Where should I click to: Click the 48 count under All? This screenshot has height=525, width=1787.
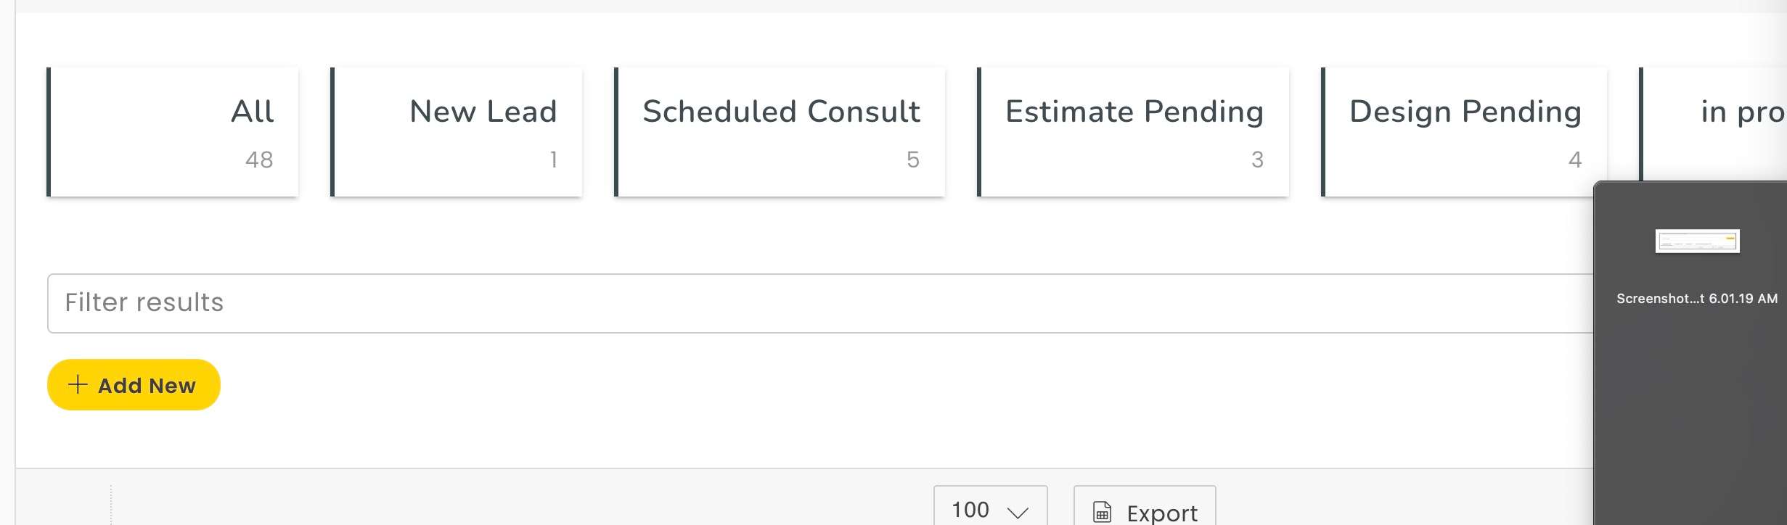point(259,160)
